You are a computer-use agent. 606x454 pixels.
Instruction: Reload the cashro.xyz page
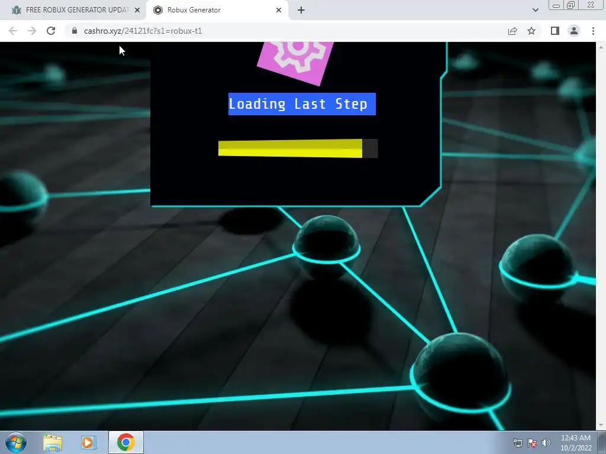point(51,31)
